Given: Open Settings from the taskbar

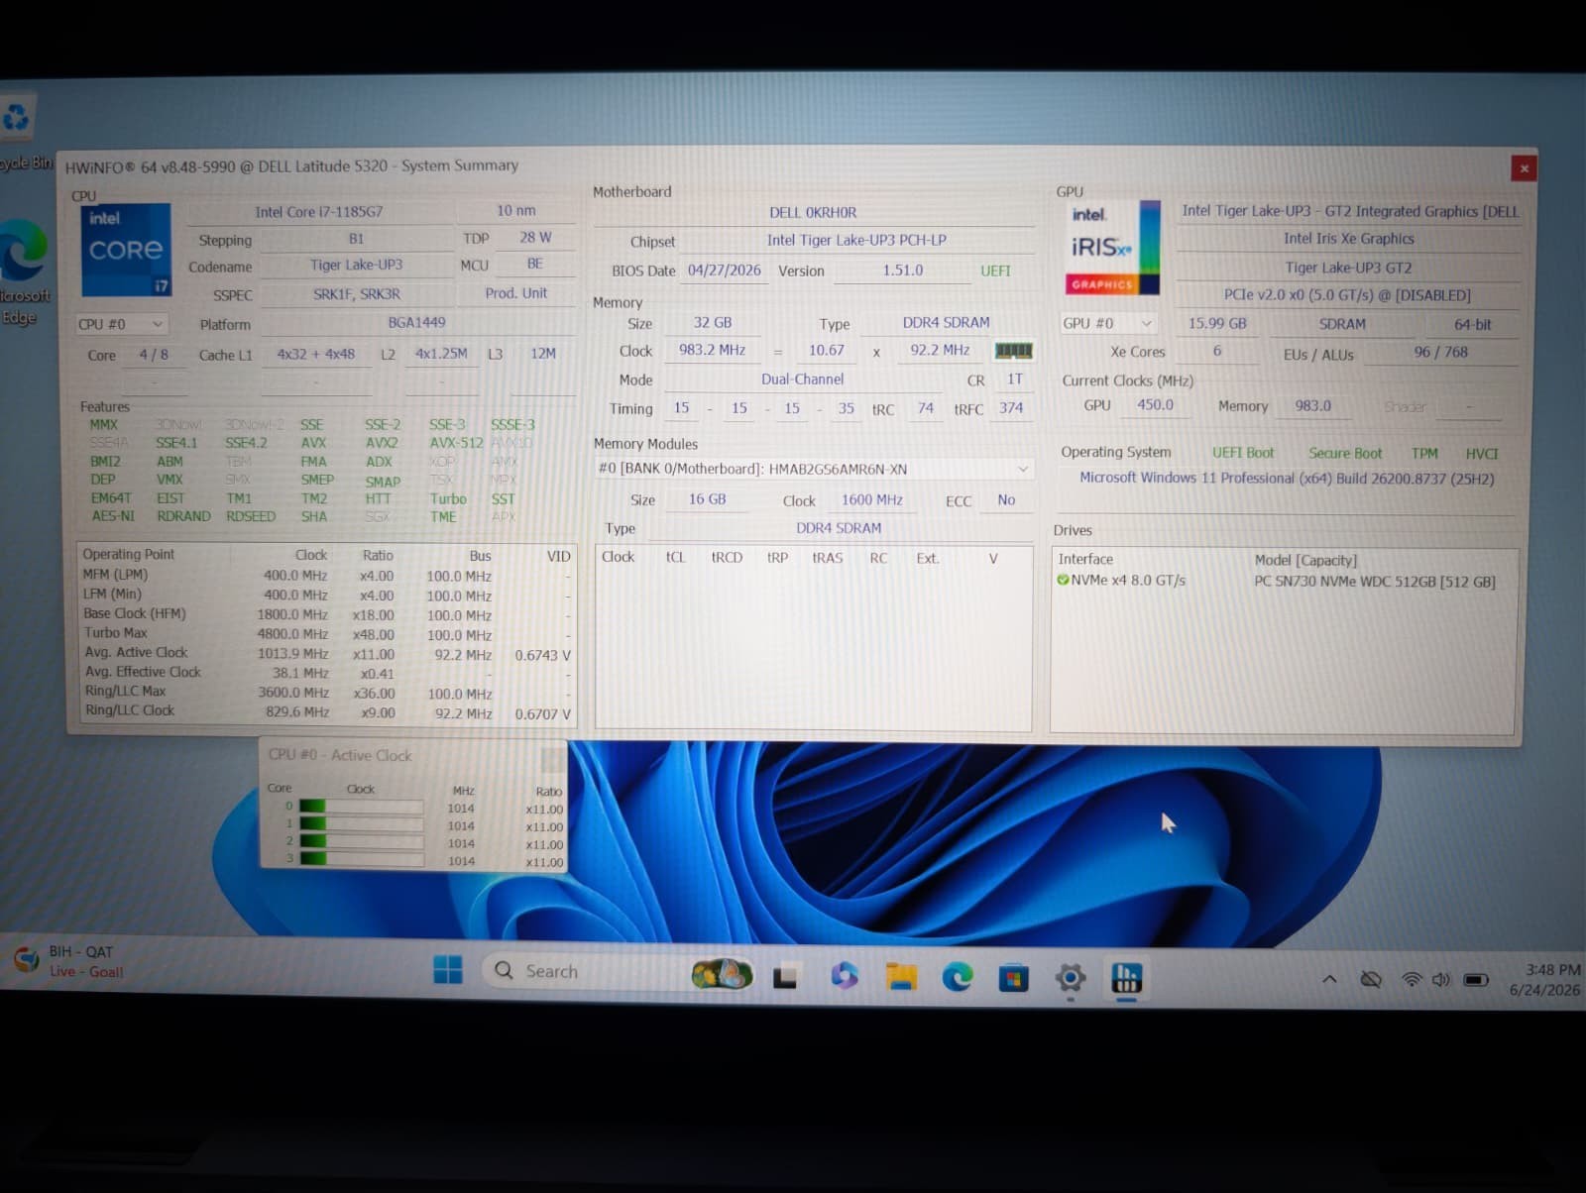Looking at the screenshot, I should pos(1071,979).
